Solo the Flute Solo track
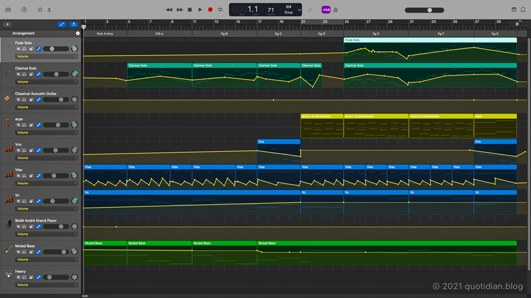 click(24, 49)
